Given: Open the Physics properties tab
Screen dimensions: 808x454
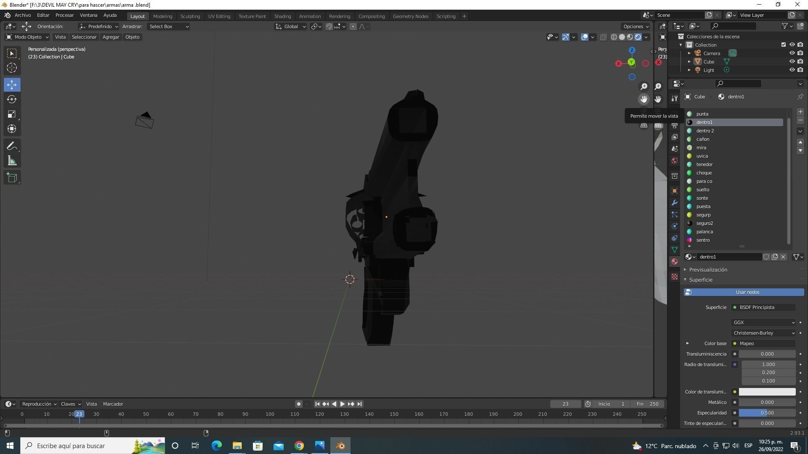Looking at the screenshot, I should point(675,226).
